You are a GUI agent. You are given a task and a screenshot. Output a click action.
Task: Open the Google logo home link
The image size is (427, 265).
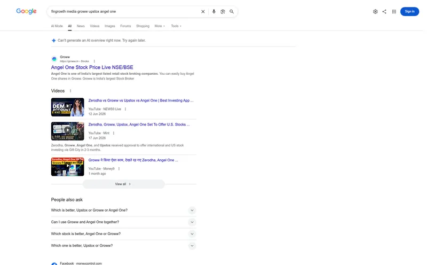pos(26,11)
